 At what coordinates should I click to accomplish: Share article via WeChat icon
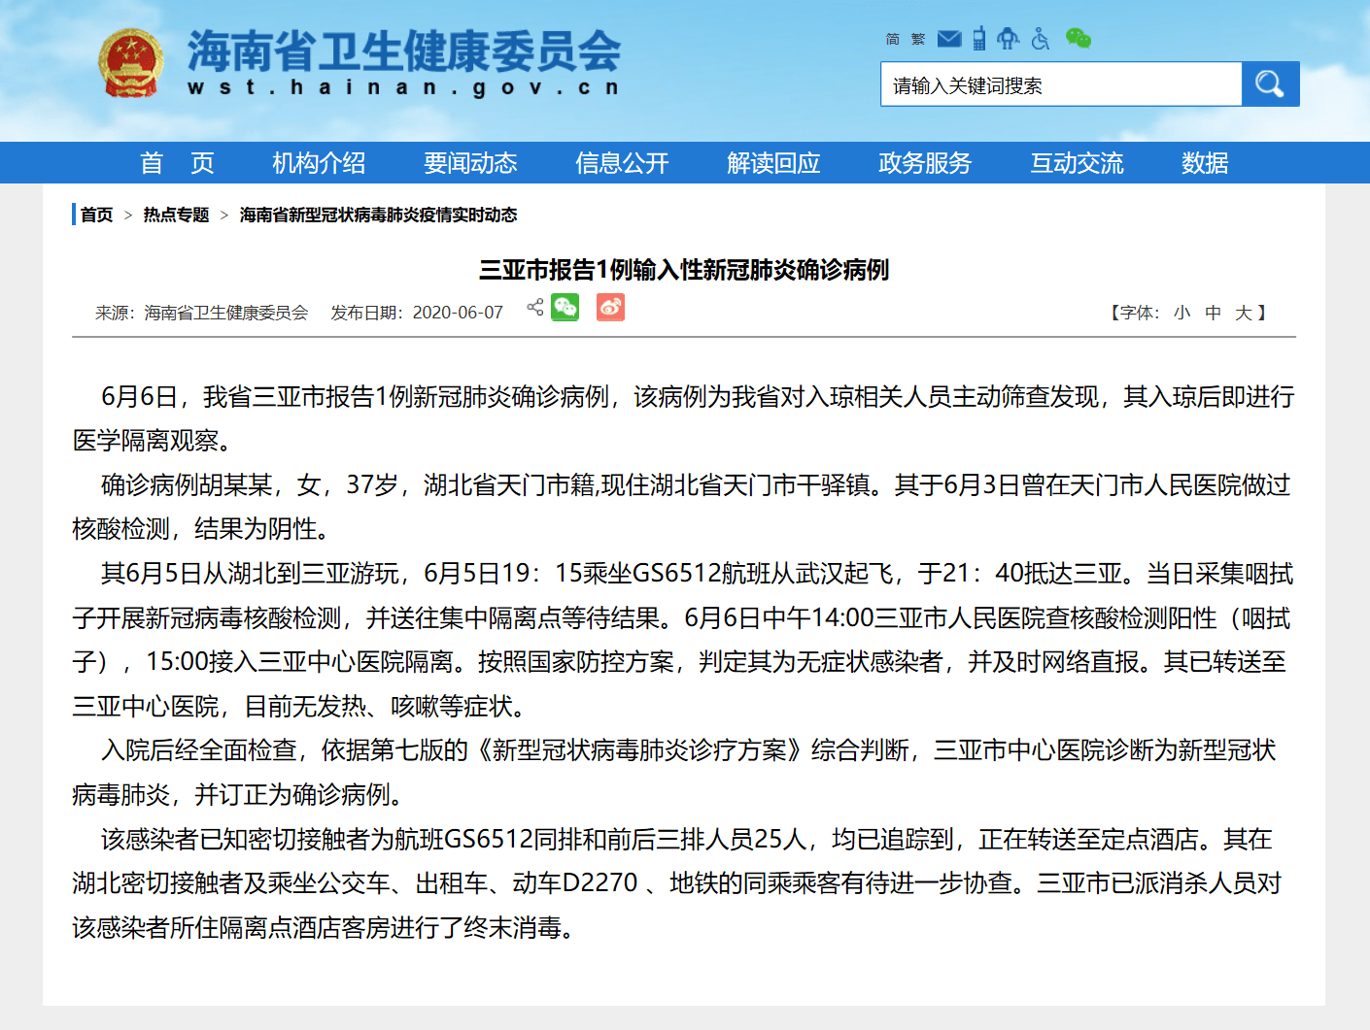pyautogui.click(x=565, y=308)
